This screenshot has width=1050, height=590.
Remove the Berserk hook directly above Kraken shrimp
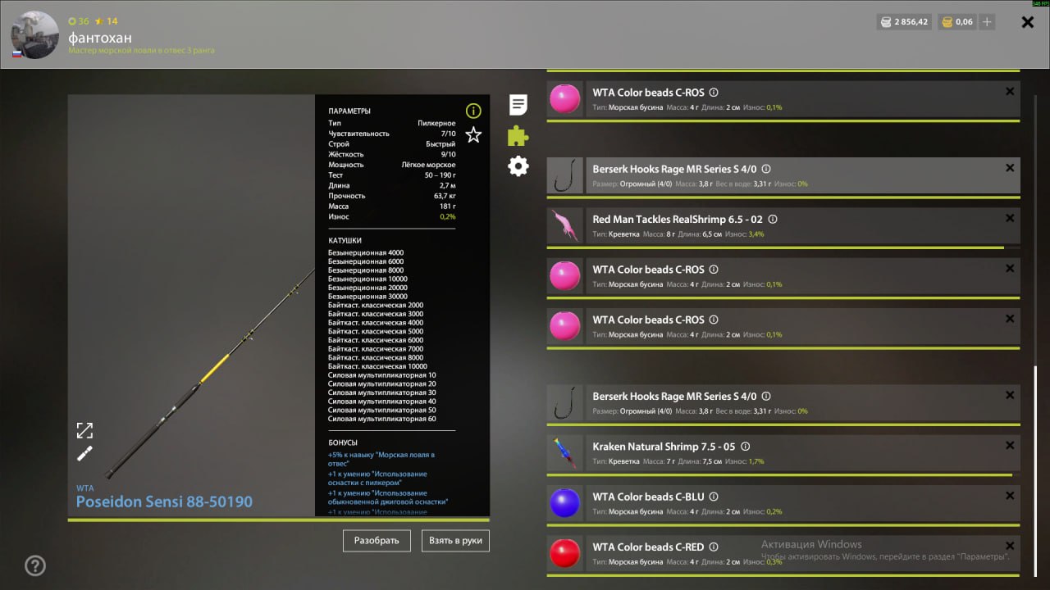coord(1010,395)
